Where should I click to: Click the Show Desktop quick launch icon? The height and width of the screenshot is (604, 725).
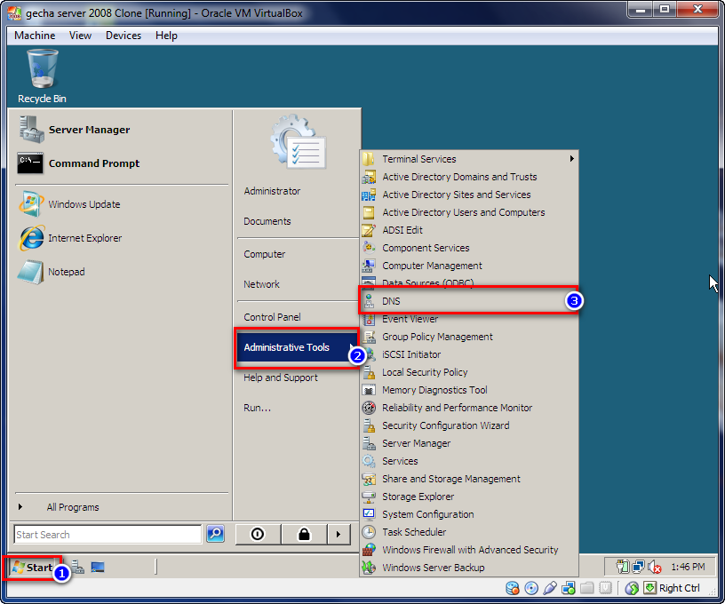pos(98,567)
